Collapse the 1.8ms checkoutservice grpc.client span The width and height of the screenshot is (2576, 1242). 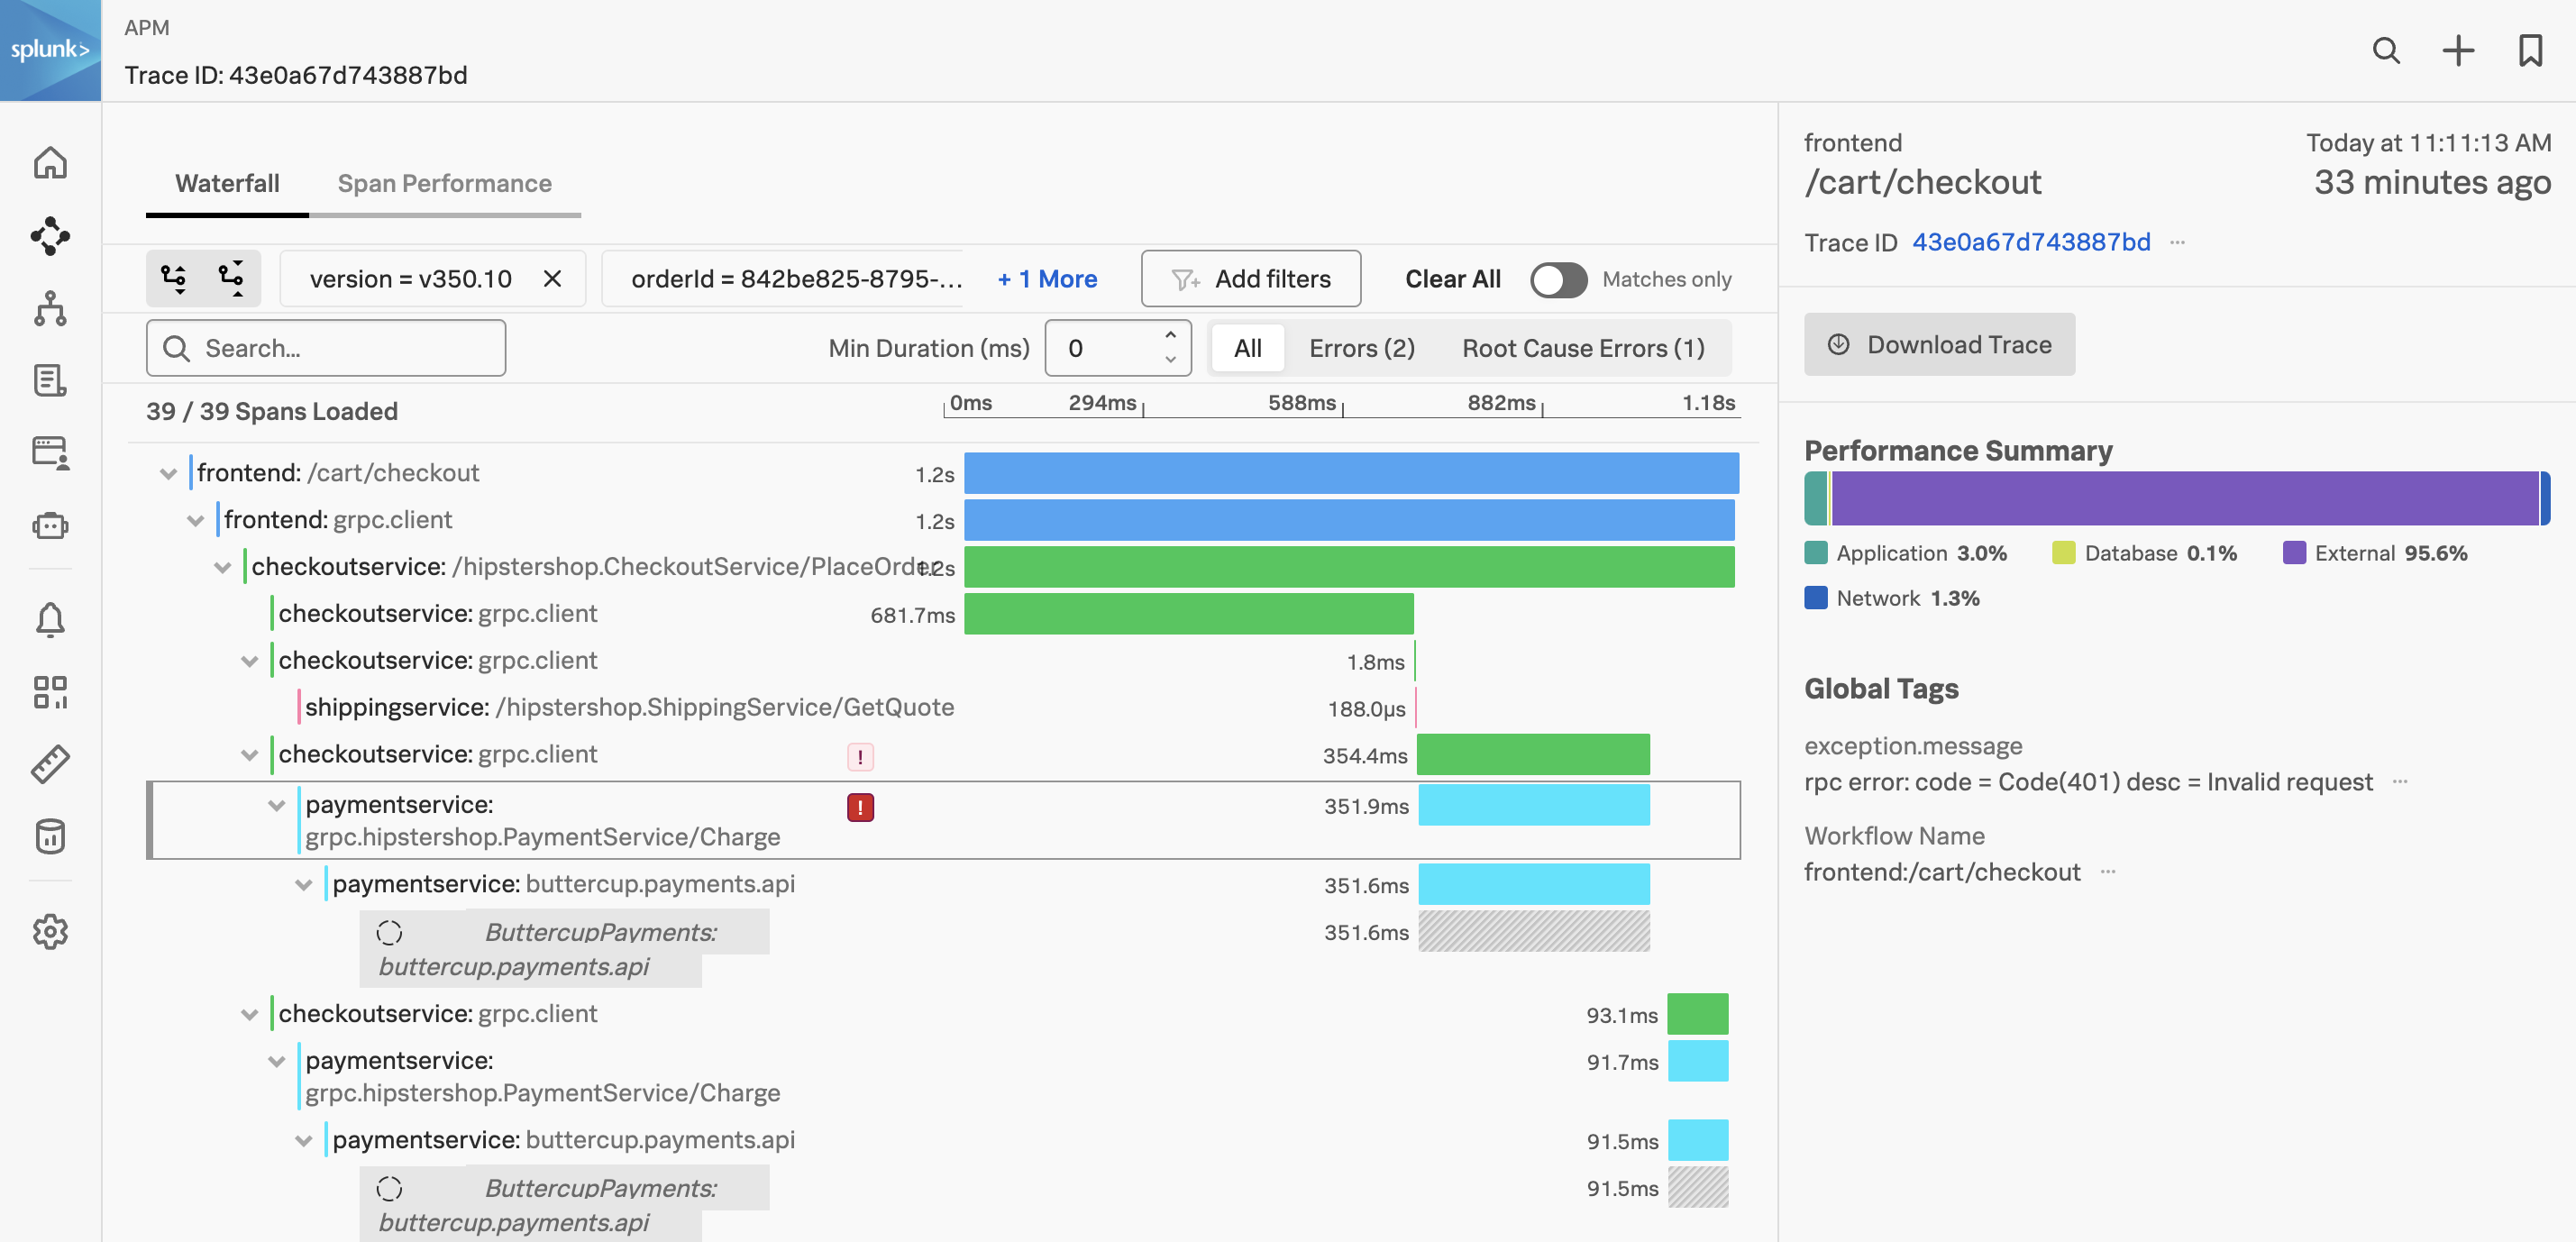coord(249,661)
